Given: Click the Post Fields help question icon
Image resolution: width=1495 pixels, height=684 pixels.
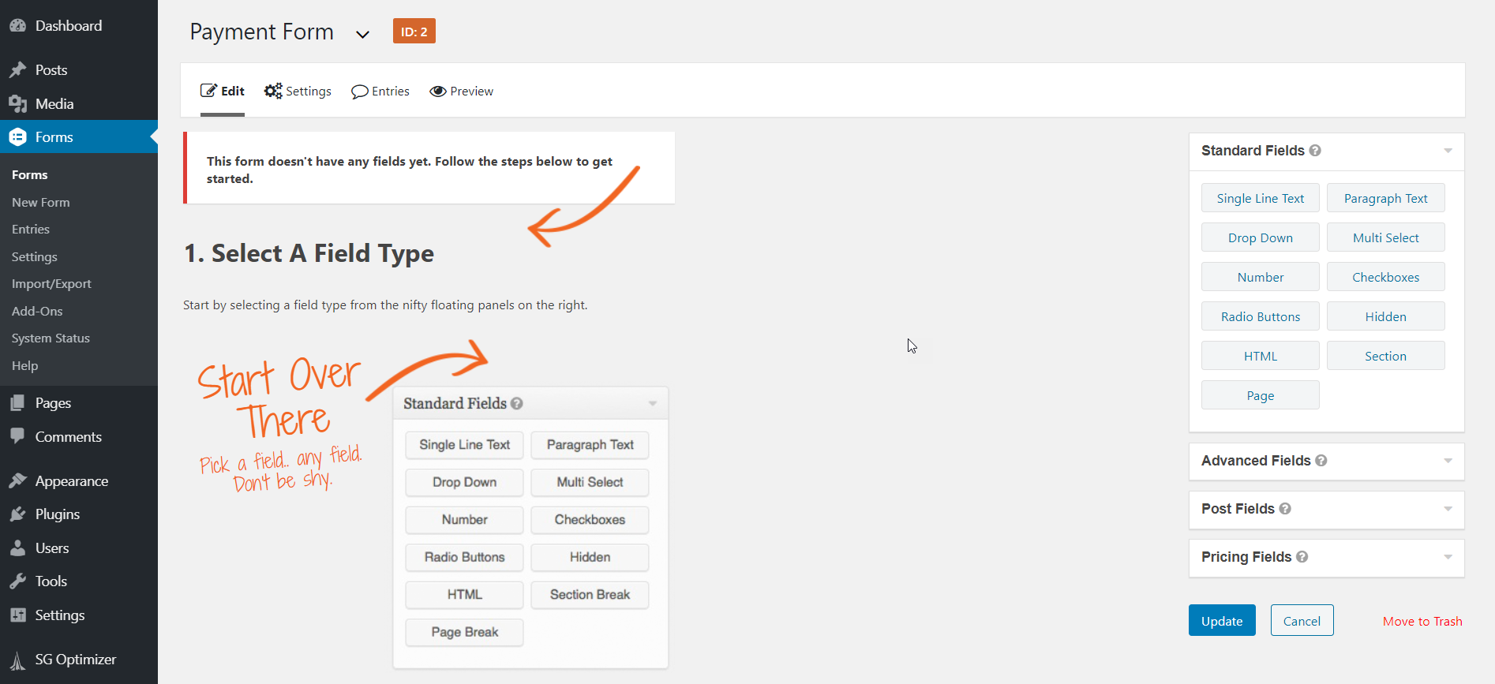Looking at the screenshot, I should pos(1285,509).
